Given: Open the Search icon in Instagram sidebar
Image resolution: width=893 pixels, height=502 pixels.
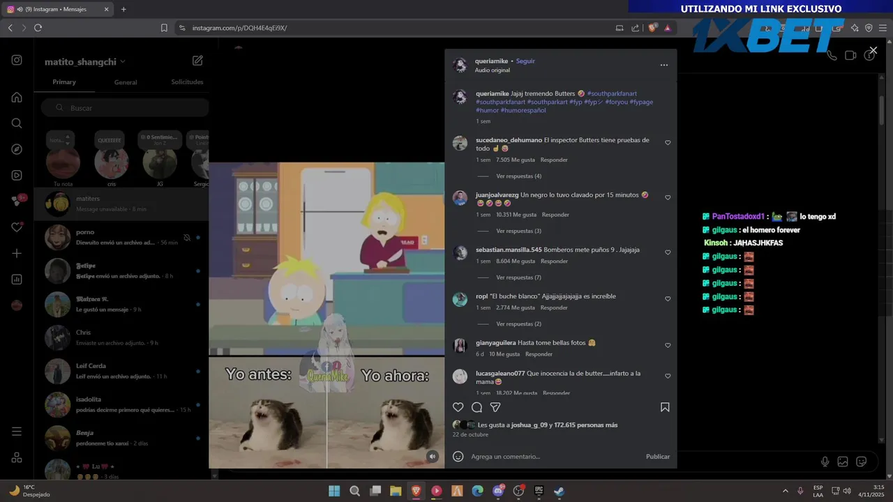Looking at the screenshot, I should 17,123.
